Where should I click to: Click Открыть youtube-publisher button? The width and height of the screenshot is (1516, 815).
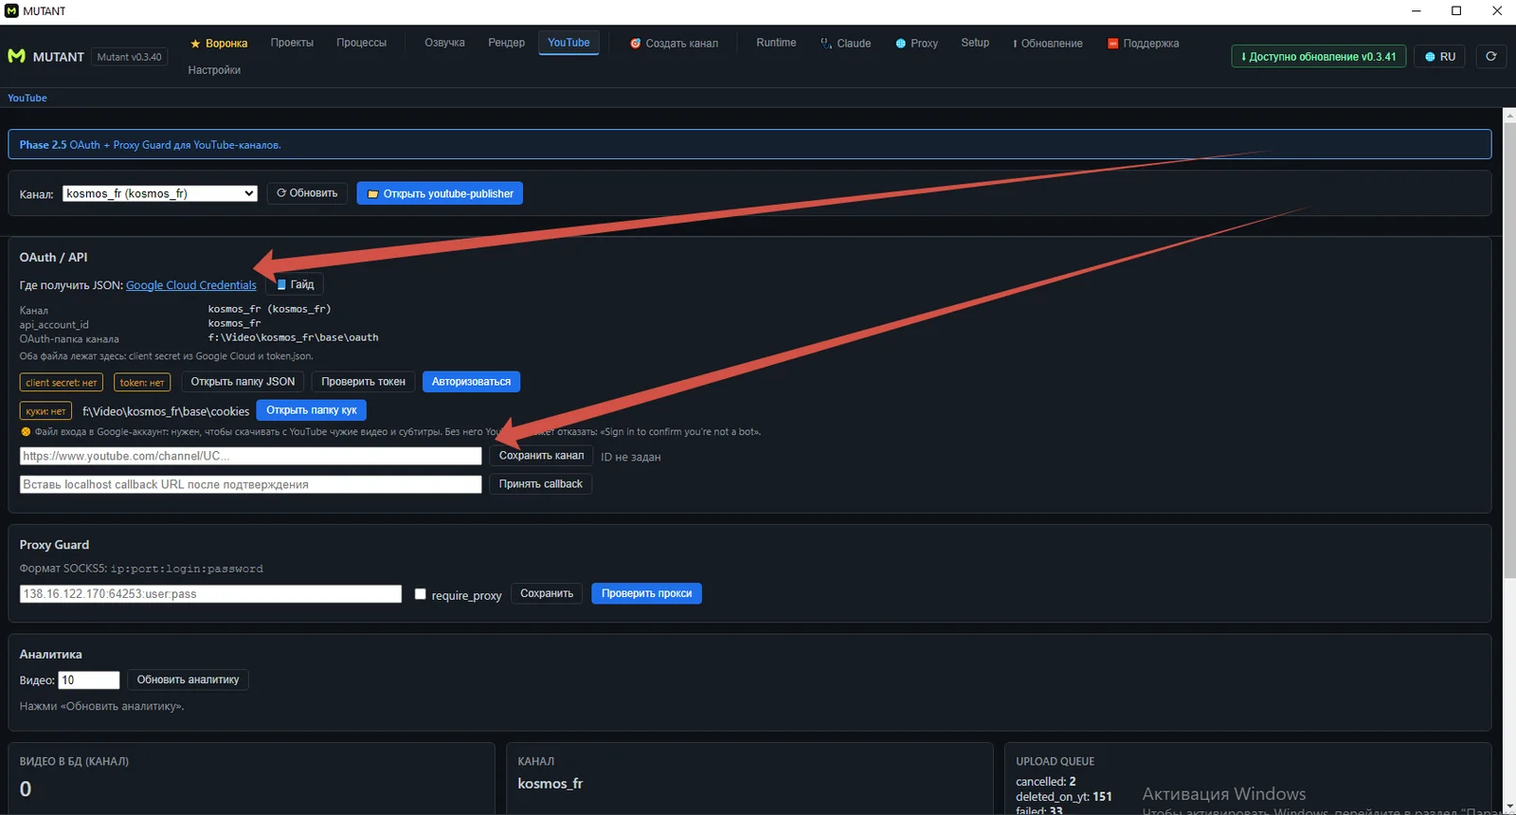point(440,193)
